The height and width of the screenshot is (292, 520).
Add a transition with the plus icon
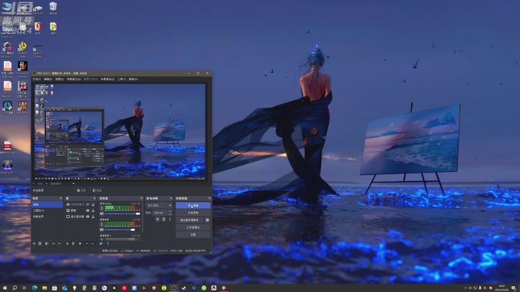pyautogui.click(x=157, y=219)
